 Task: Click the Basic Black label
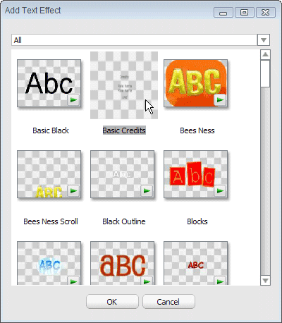[51, 130]
